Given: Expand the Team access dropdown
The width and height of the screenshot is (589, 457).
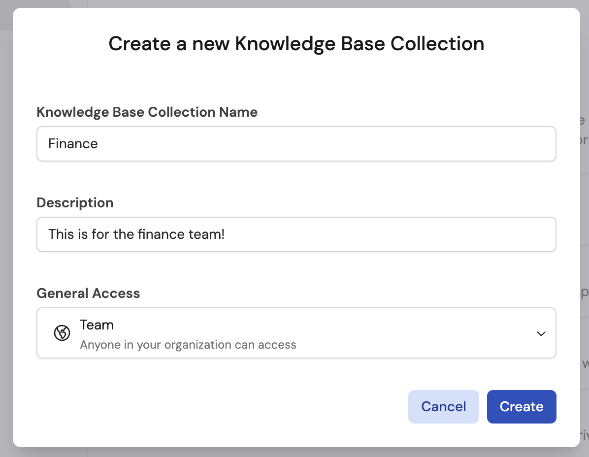Looking at the screenshot, I should coord(541,333).
